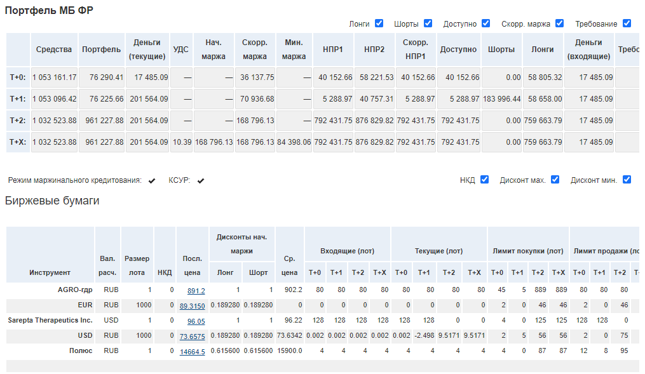Viewport: 645px width, 374px height.
Task: Click the Средства column header
Action: [54, 50]
